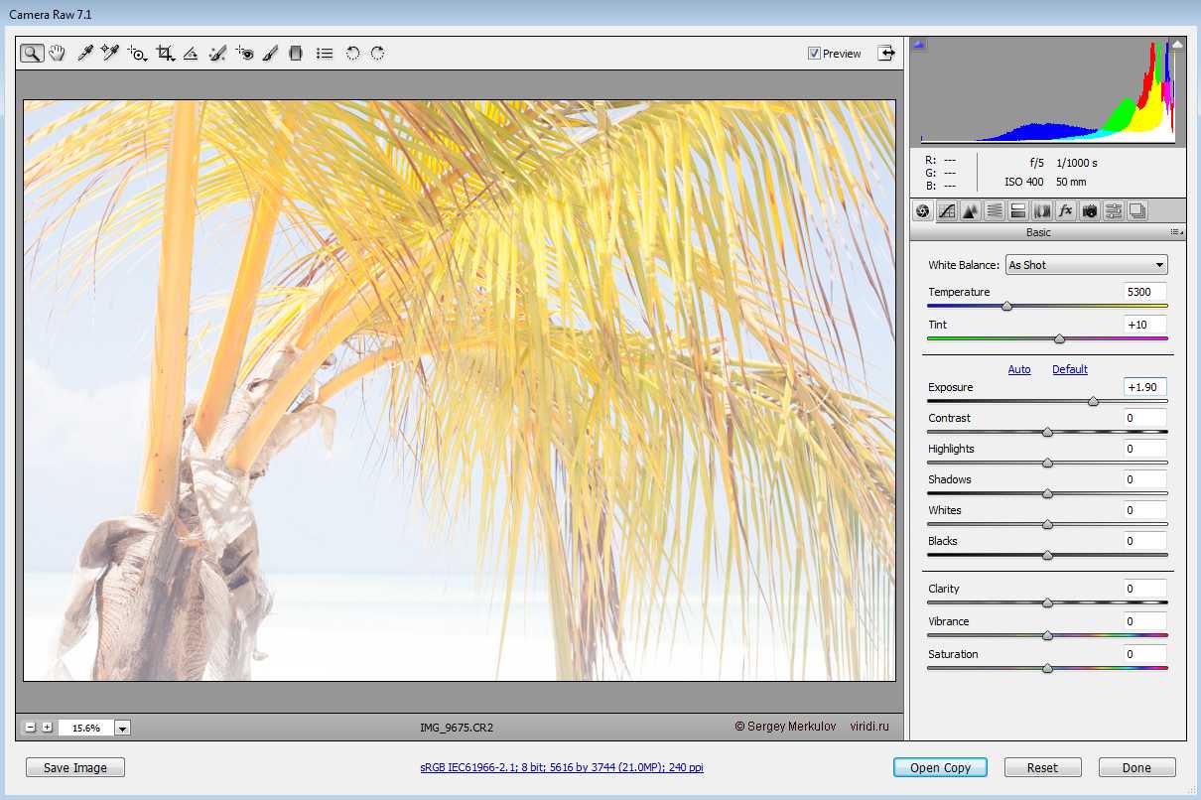Select the Red Eye Removal tool
The image size is (1201, 800).
(x=245, y=54)
